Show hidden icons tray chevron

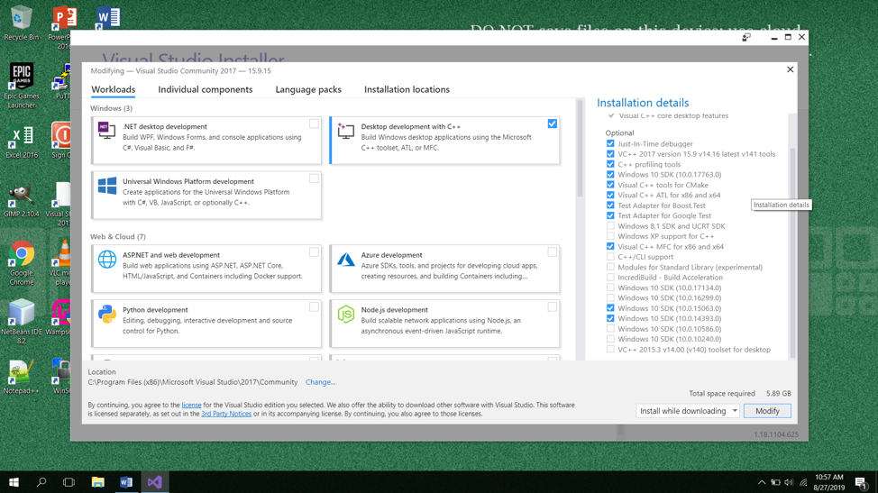[762, 482]
